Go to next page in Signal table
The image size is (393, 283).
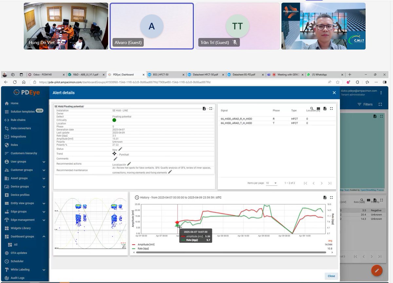click(322, 183)
